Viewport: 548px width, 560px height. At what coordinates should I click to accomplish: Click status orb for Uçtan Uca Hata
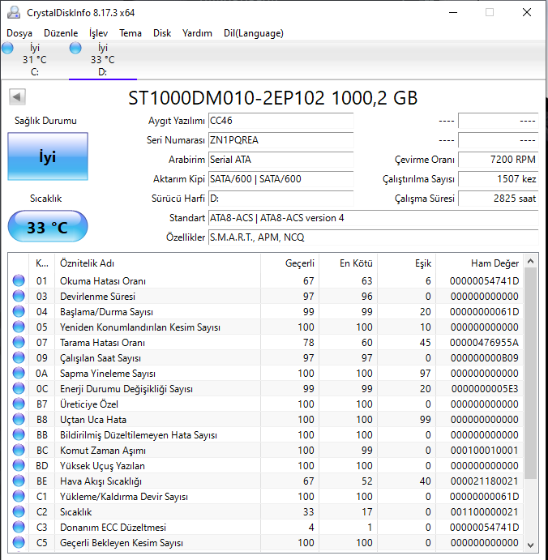19,419
